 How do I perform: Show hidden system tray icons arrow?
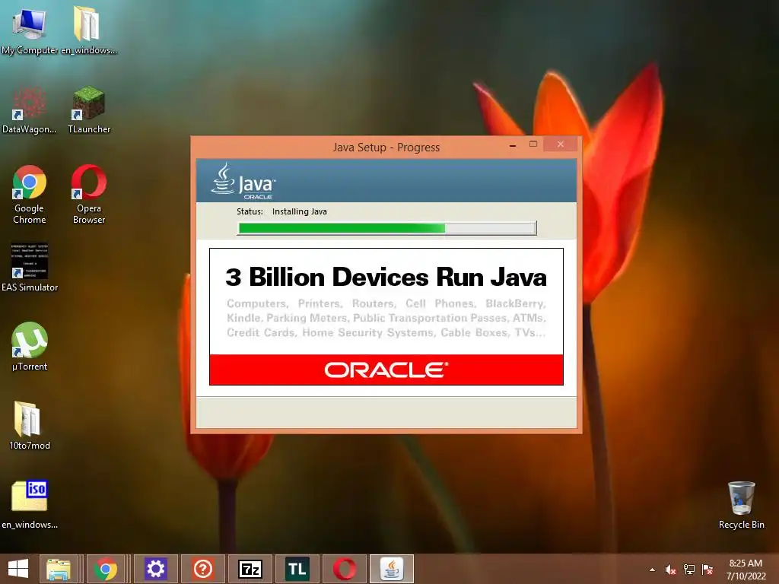652,570
